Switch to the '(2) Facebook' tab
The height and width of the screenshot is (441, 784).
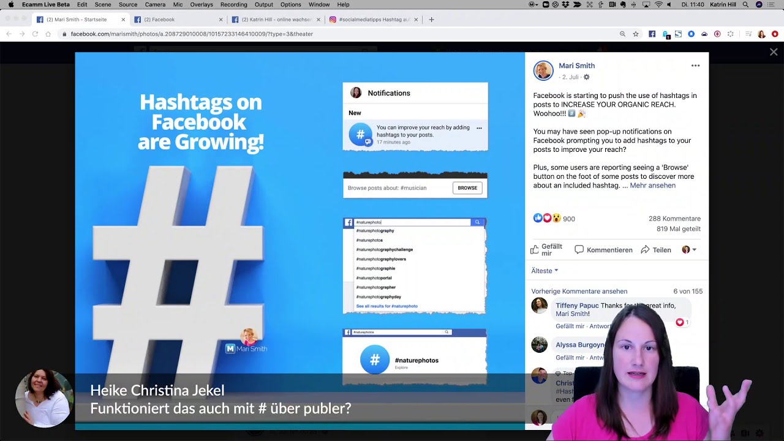pyautogui.click(x=178, y=20)
